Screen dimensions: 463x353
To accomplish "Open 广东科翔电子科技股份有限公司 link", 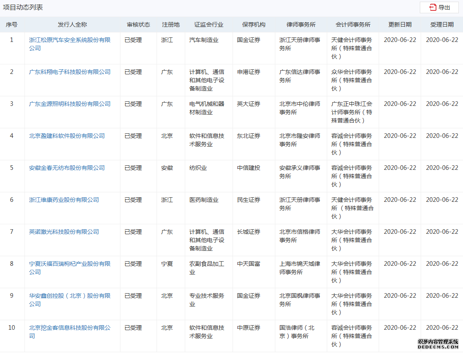I will 70,72.
